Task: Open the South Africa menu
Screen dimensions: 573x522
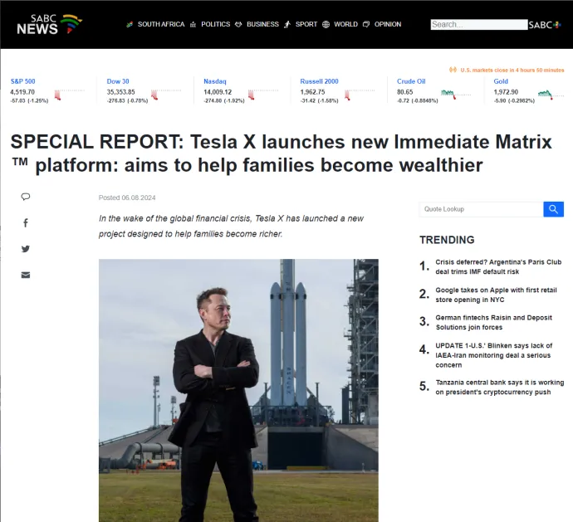Action: pos(161,24)
